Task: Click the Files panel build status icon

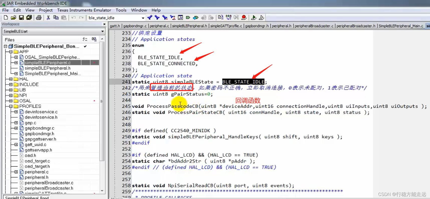Action: point(94,39)
